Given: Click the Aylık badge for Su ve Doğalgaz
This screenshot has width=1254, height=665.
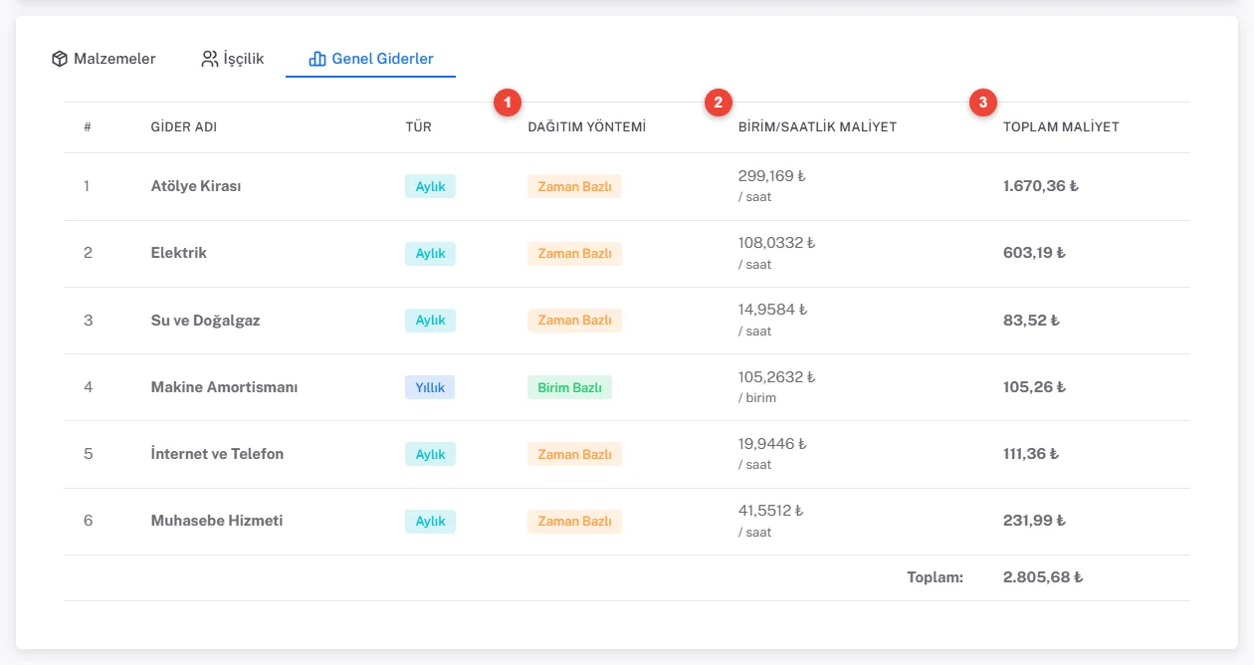Looking at the screenshot, I should coord(430,321).
